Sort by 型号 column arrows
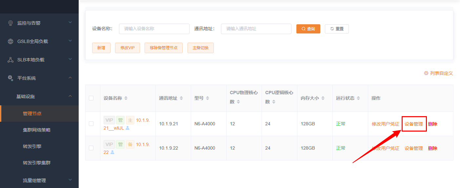 [208, 98]
